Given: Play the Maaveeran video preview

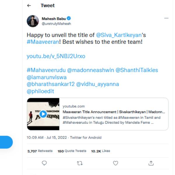Looking at the screenshot, I should (x=43, y=114).
